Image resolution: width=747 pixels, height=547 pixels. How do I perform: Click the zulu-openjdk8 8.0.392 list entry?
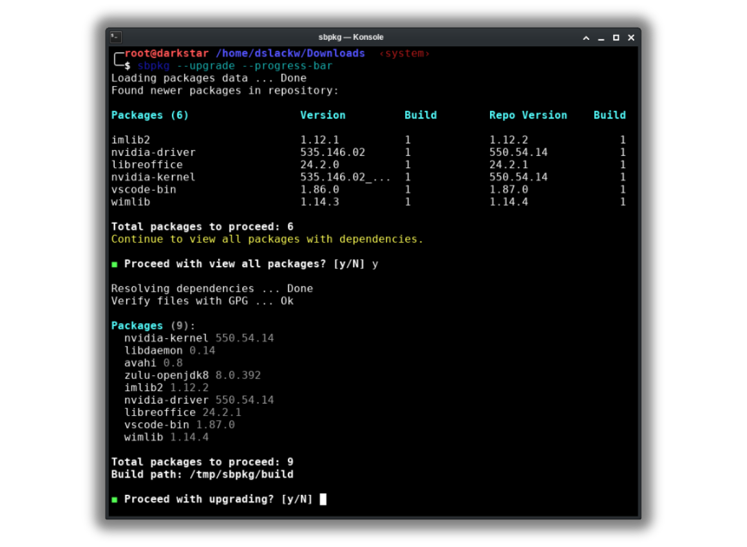coord(193,375)
